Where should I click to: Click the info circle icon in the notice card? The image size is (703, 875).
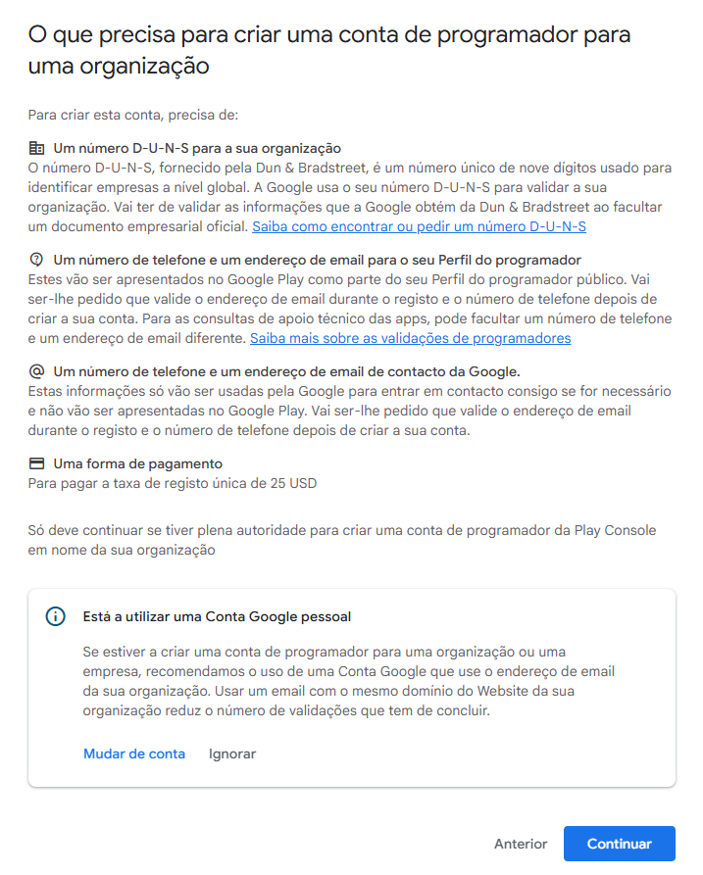click(56, 616)
